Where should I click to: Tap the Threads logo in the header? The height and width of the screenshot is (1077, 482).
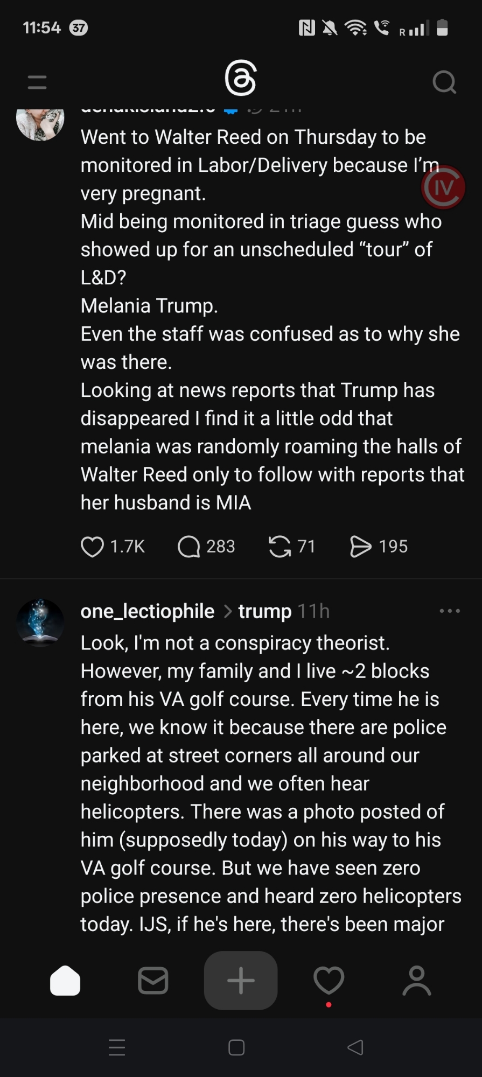pos(240,79)
